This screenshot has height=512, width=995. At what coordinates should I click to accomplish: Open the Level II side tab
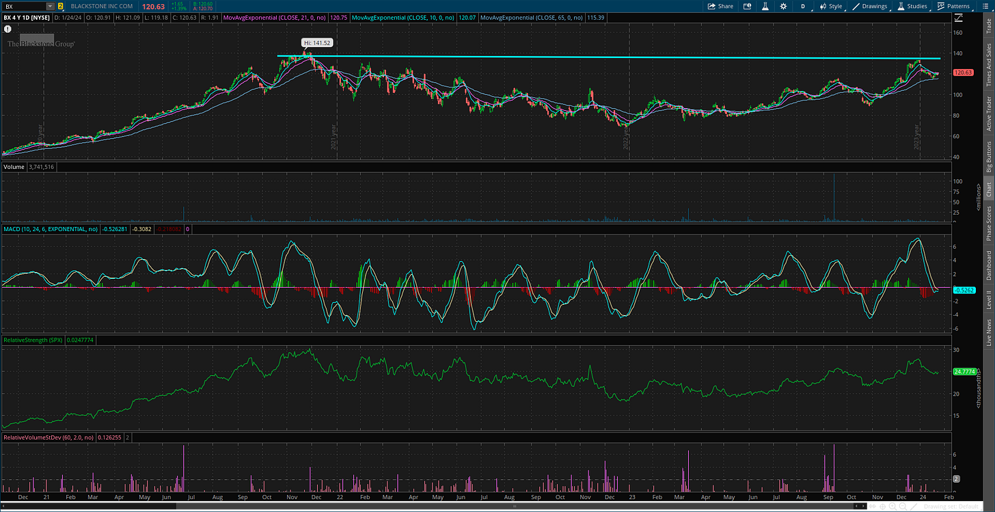click(x=988, y=299)
